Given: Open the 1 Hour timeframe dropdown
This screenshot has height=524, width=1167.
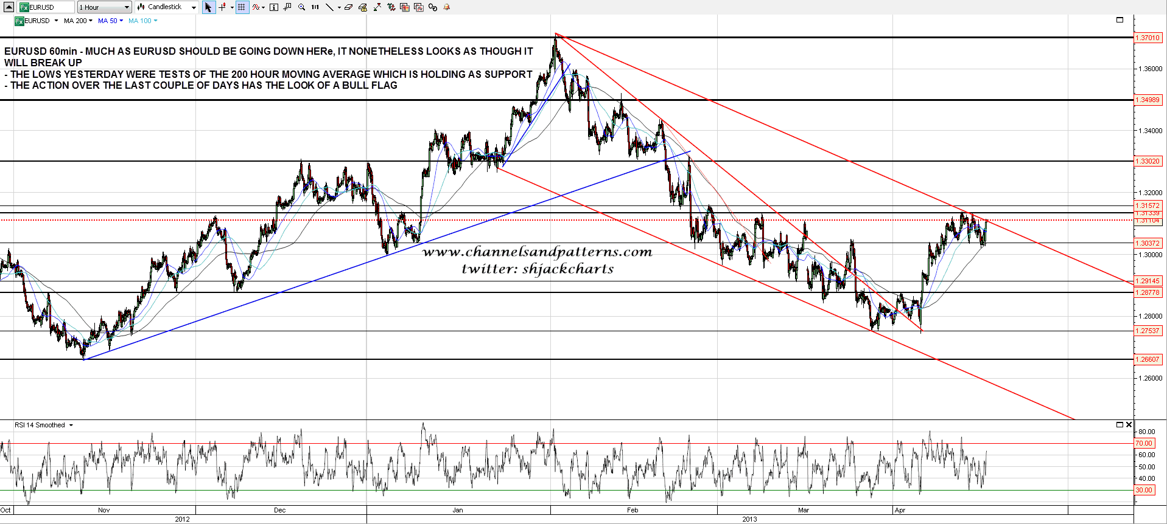Looking at the screenshot, I should [104, 7].
